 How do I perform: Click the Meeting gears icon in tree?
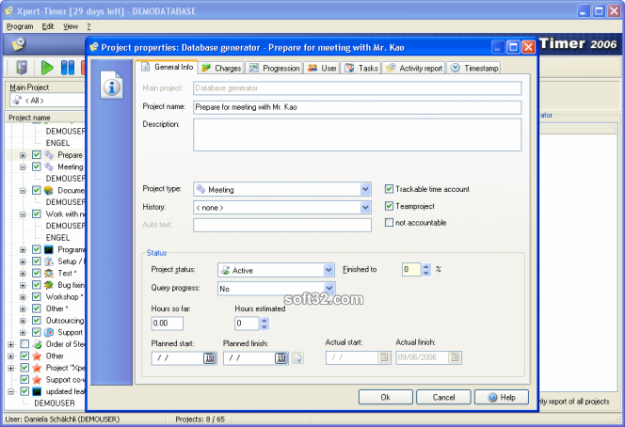(x=49, y=166)
